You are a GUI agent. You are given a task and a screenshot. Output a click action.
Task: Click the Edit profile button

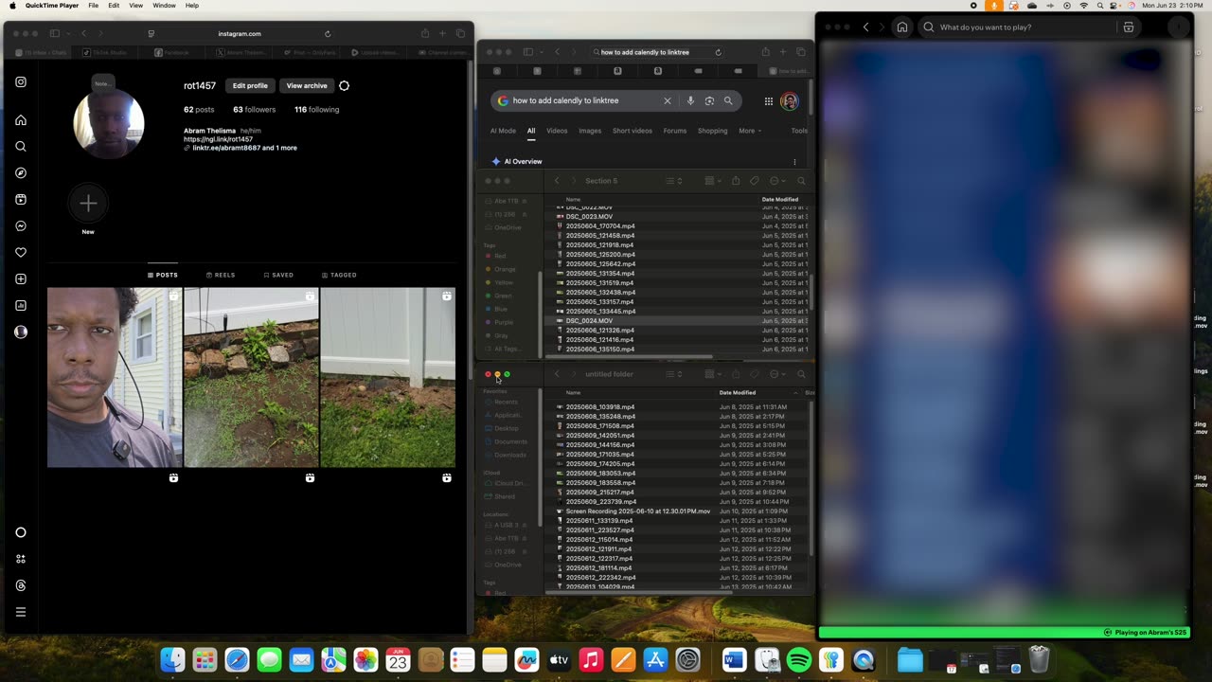tap(250, 85)
